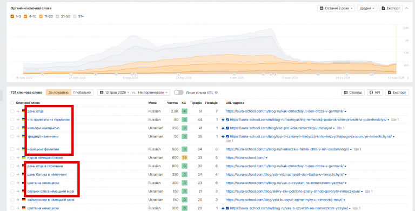Open the 'Не порівнювати' comparison dropdown

tap(153, 93)
